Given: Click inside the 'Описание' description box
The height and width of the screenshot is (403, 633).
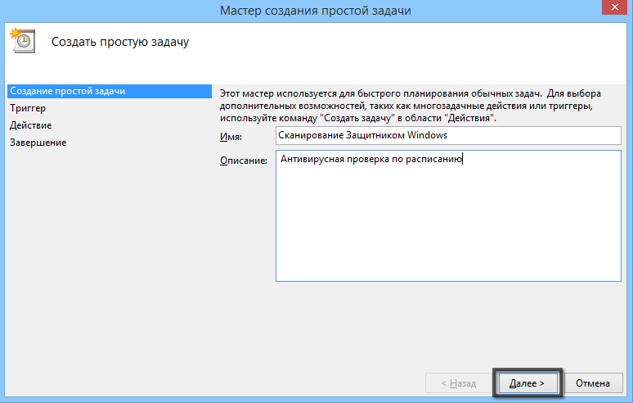Looking at the screenshot, I should click(x=448, y=216).
